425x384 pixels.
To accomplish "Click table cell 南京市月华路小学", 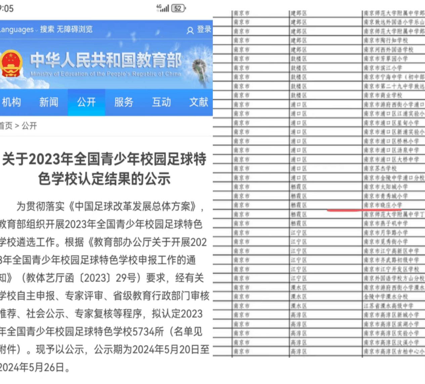I will pos(386,233).
